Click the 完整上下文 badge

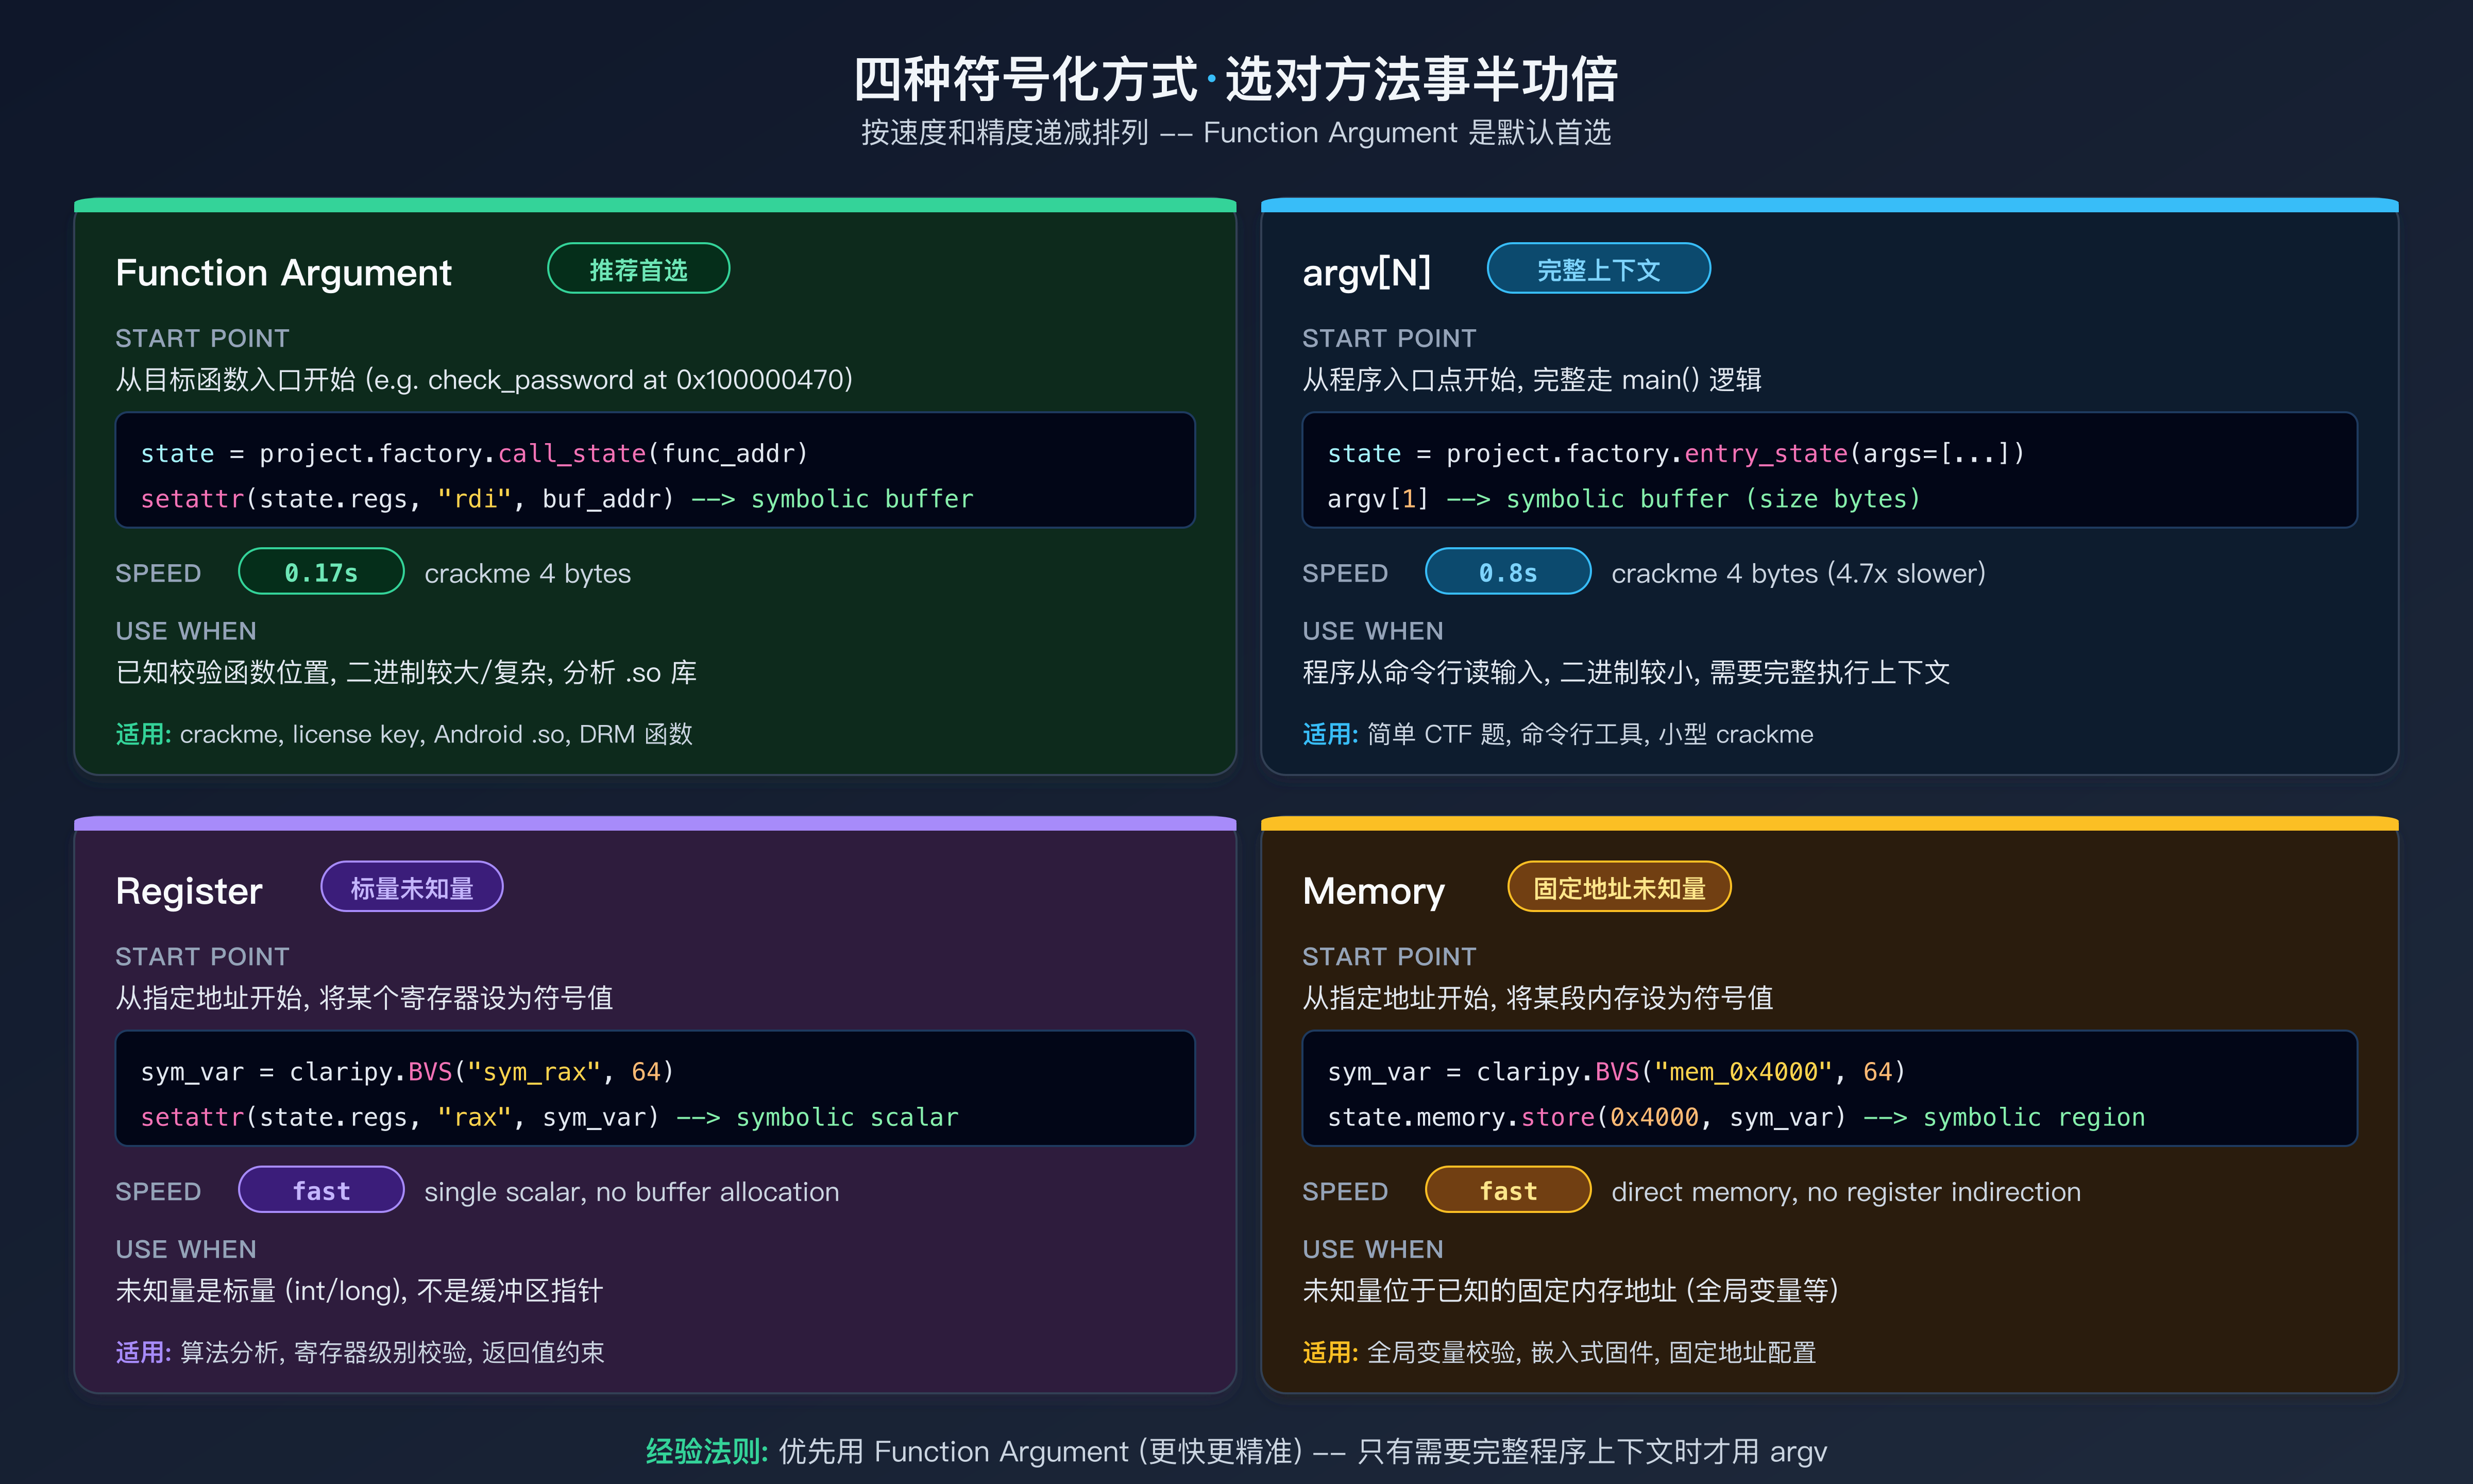click(x=1598, y=269)
